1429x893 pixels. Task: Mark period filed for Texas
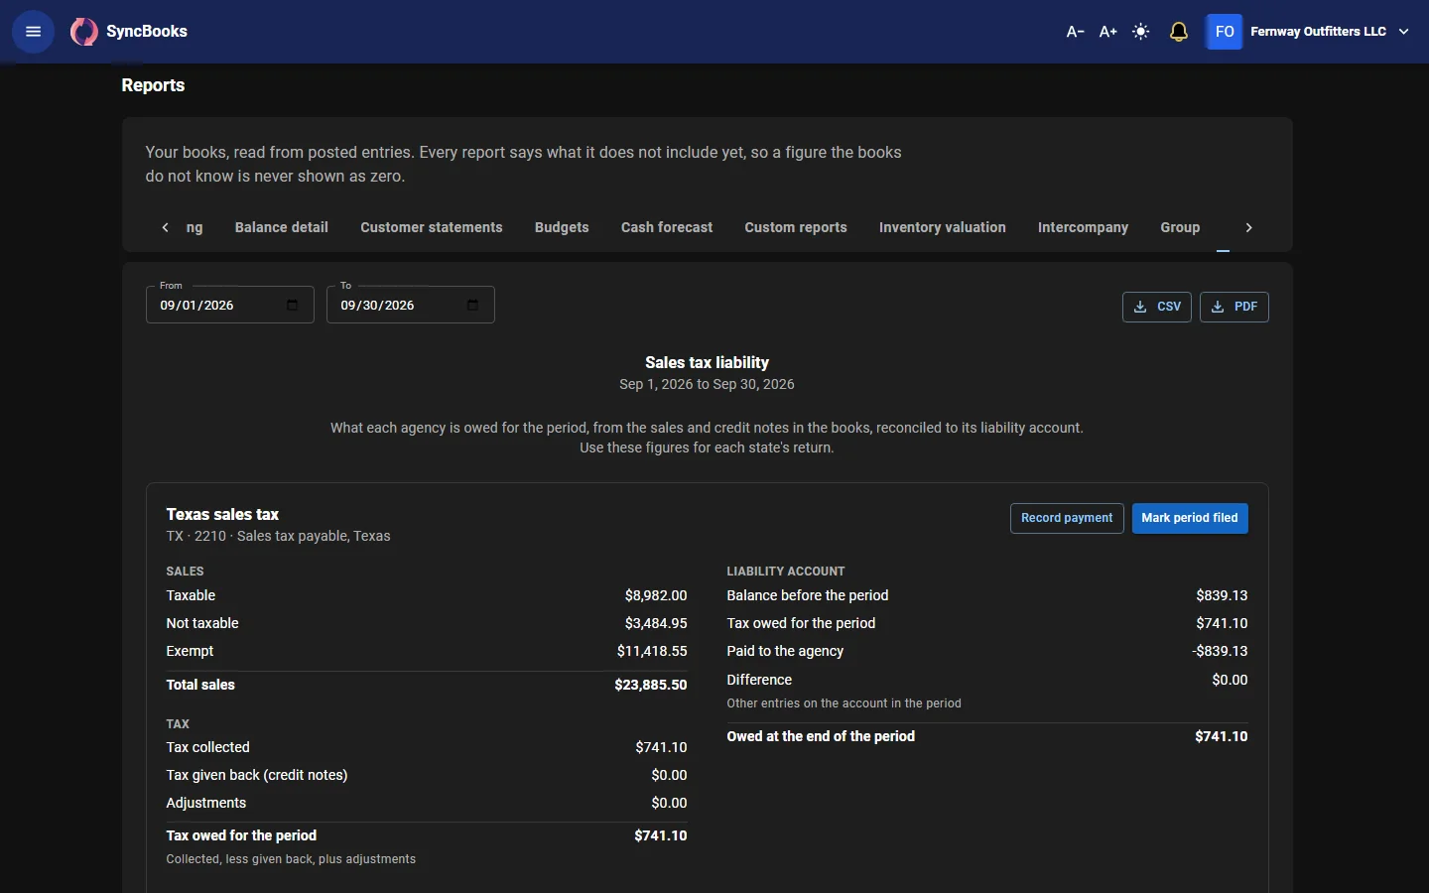(1190, 518)
